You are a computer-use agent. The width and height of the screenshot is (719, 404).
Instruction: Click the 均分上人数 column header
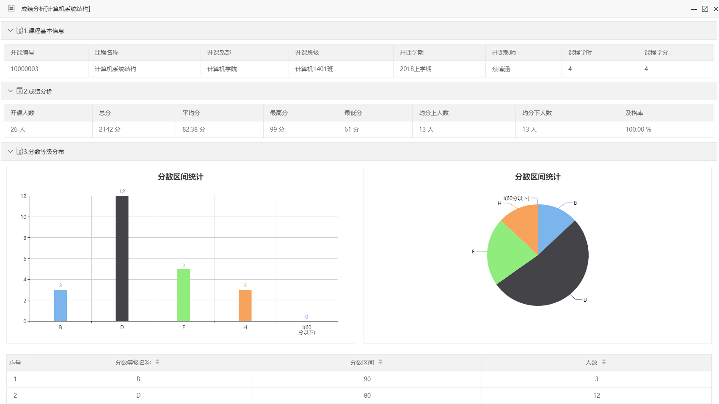pyautogui.click(x=464, y=113)
